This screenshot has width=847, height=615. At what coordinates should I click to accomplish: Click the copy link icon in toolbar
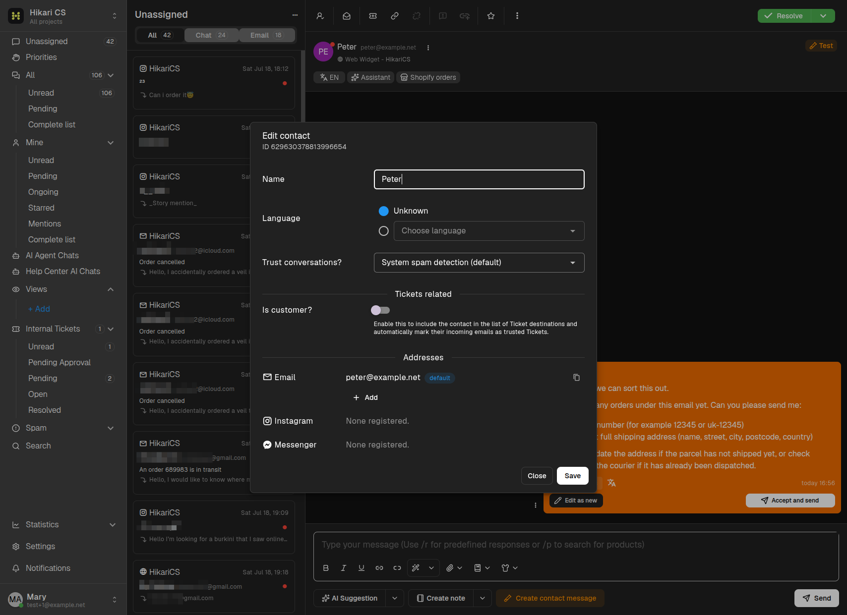(395, 16)
